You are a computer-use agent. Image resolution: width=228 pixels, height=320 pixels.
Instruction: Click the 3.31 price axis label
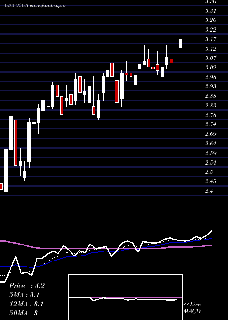click(x=211, y=11)
